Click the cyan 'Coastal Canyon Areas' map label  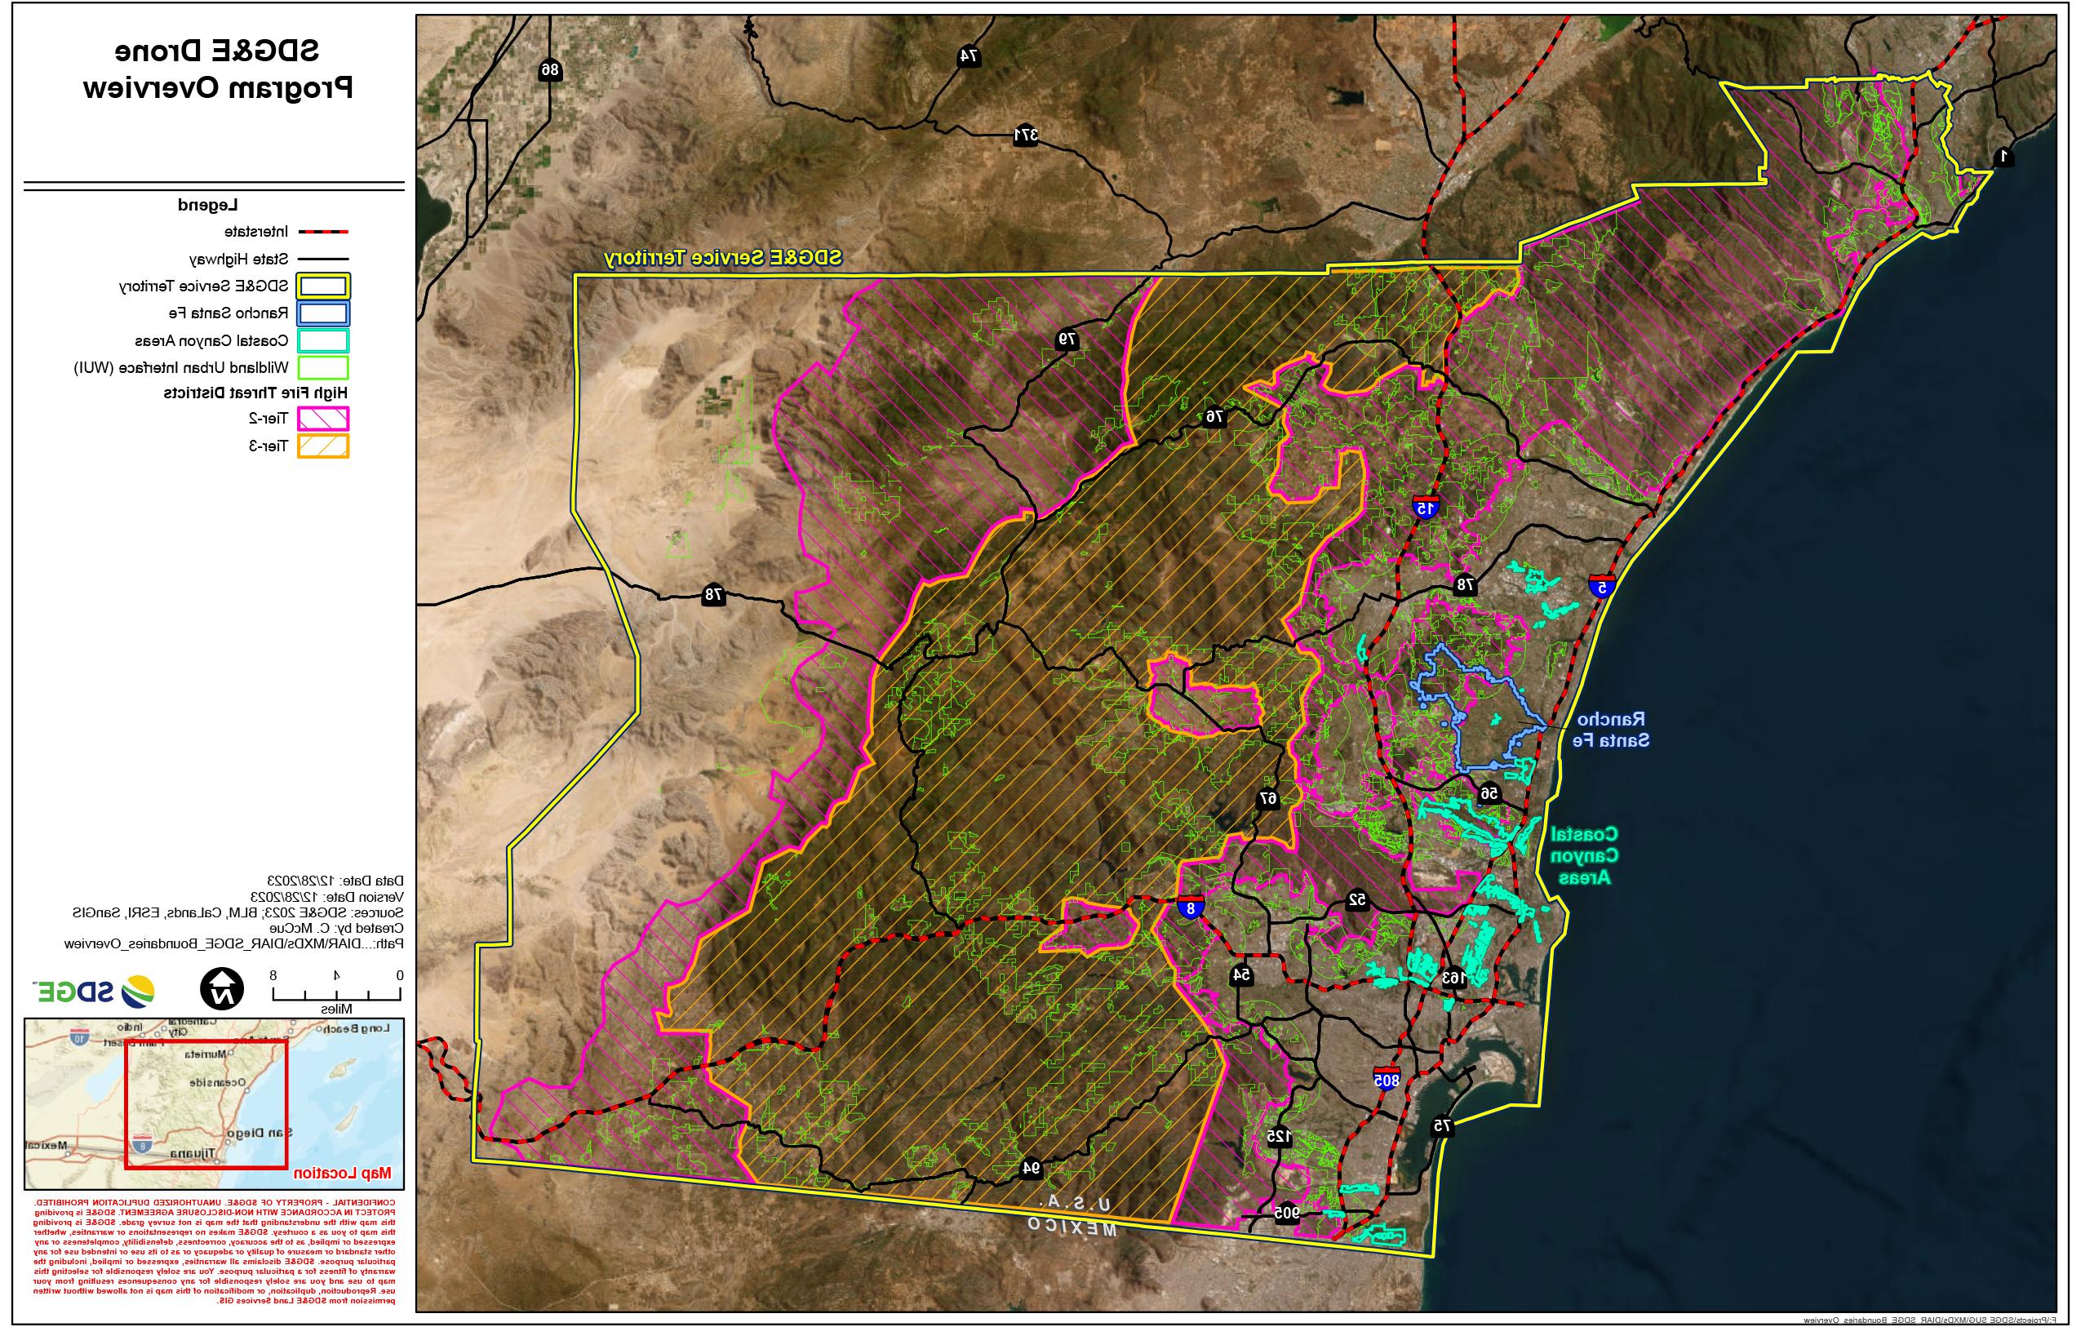tap(1584, 856)
